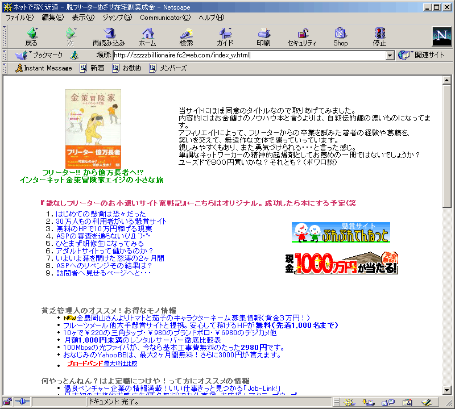Screen dimensions: 455x409
Task: Click the Netscape N logo
Action: tap(442, 36)
